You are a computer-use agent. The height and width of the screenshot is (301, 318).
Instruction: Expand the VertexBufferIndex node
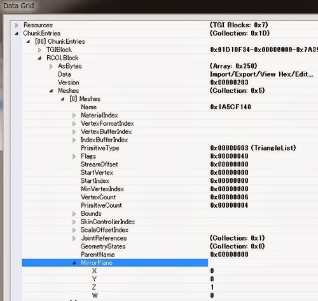[x=74, y=132]
